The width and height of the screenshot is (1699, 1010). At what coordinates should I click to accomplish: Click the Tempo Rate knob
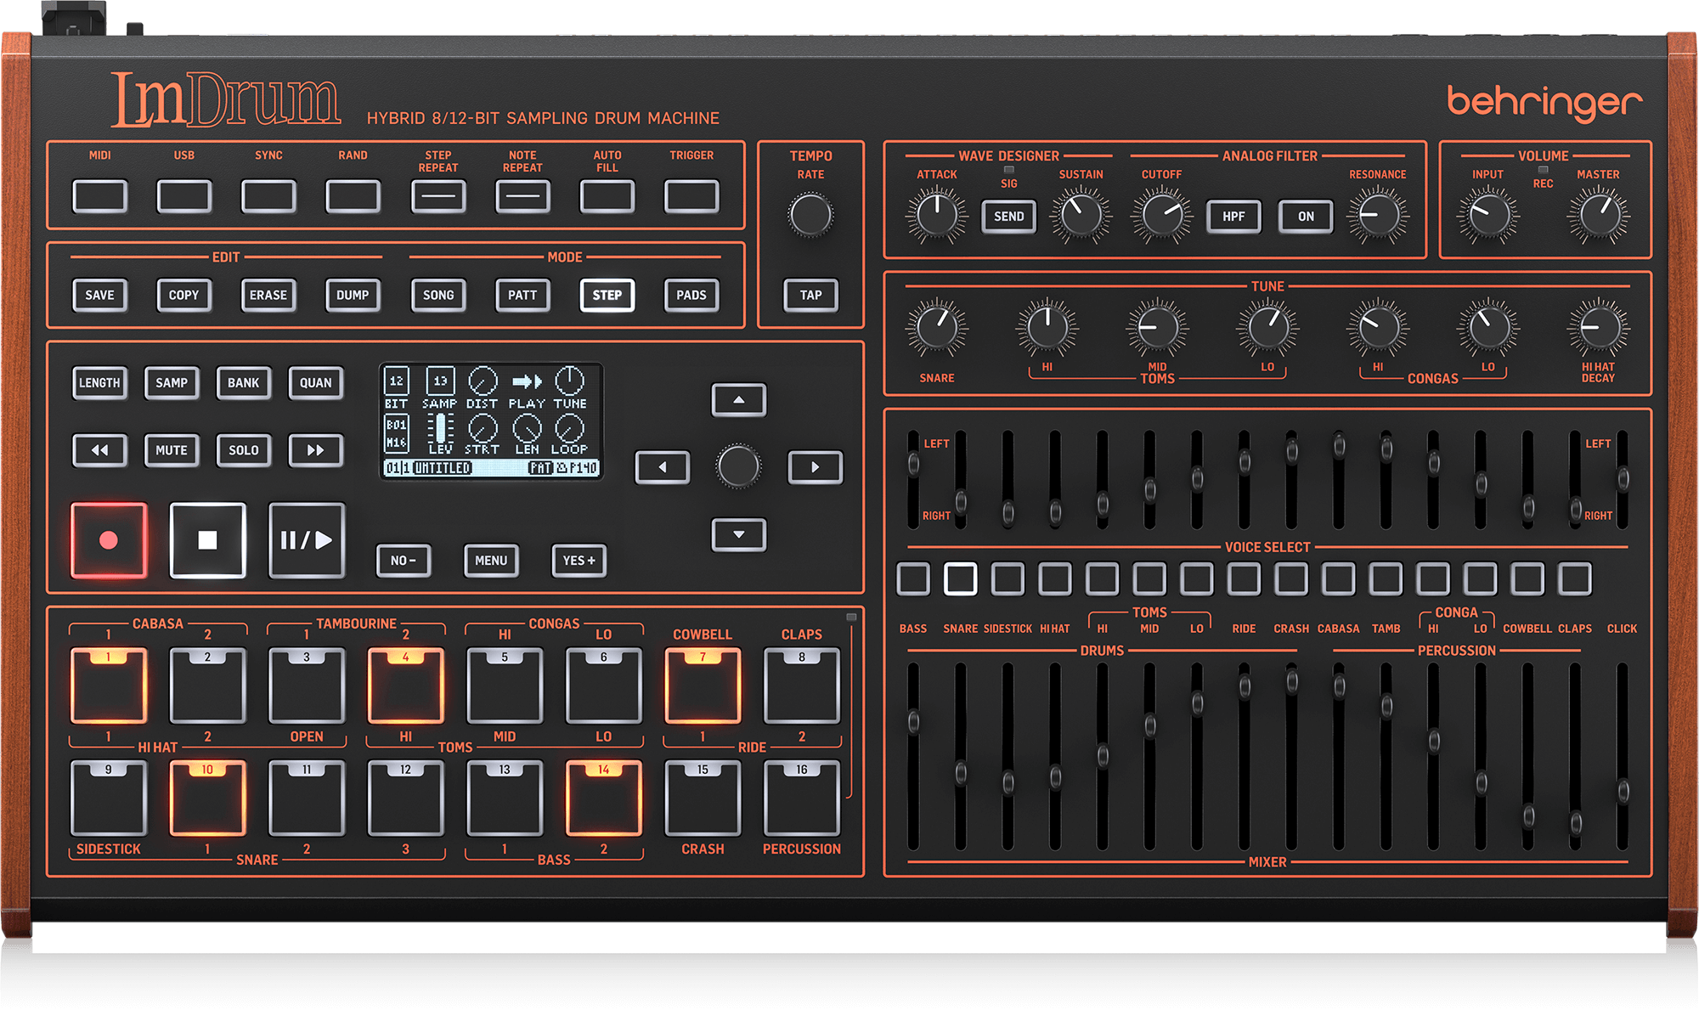[x=810, y=215]
